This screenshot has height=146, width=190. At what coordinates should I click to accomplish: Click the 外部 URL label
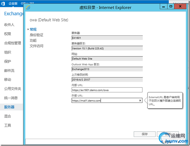(77, 96)
